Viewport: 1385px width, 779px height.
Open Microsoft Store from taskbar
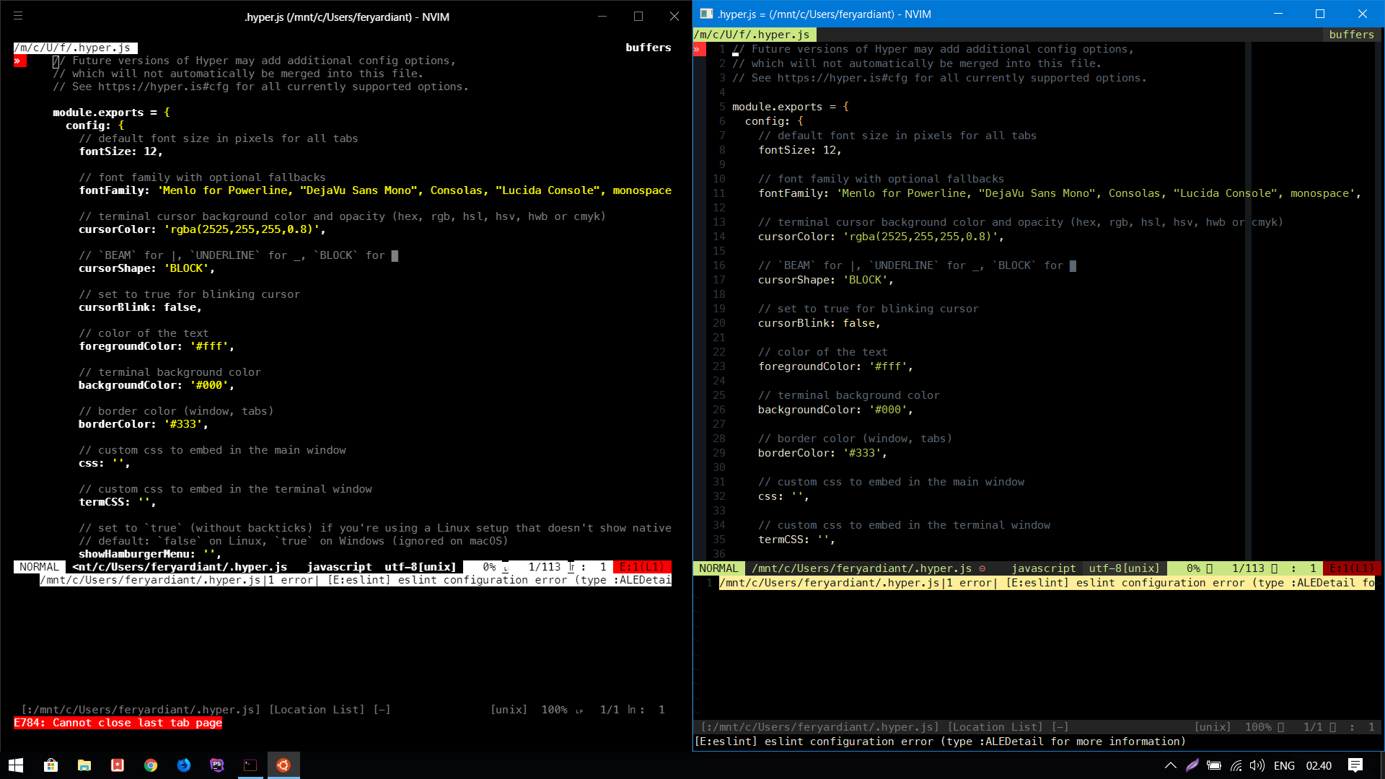coord(50,765)
